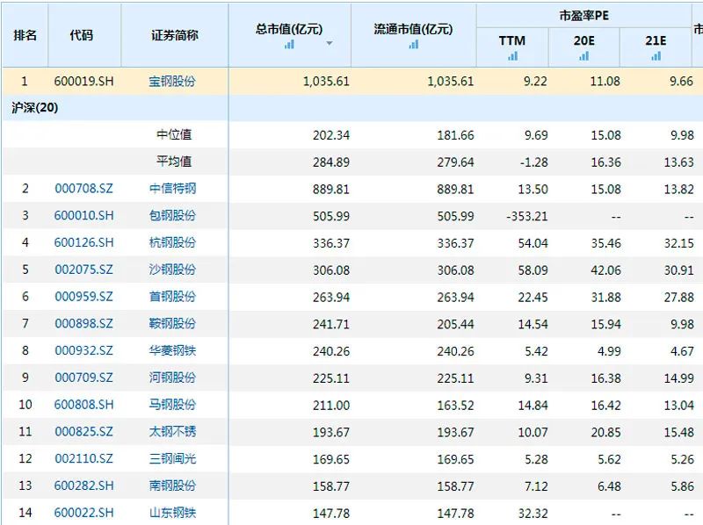Open stock code 600022.SH link

pos(83,513)
